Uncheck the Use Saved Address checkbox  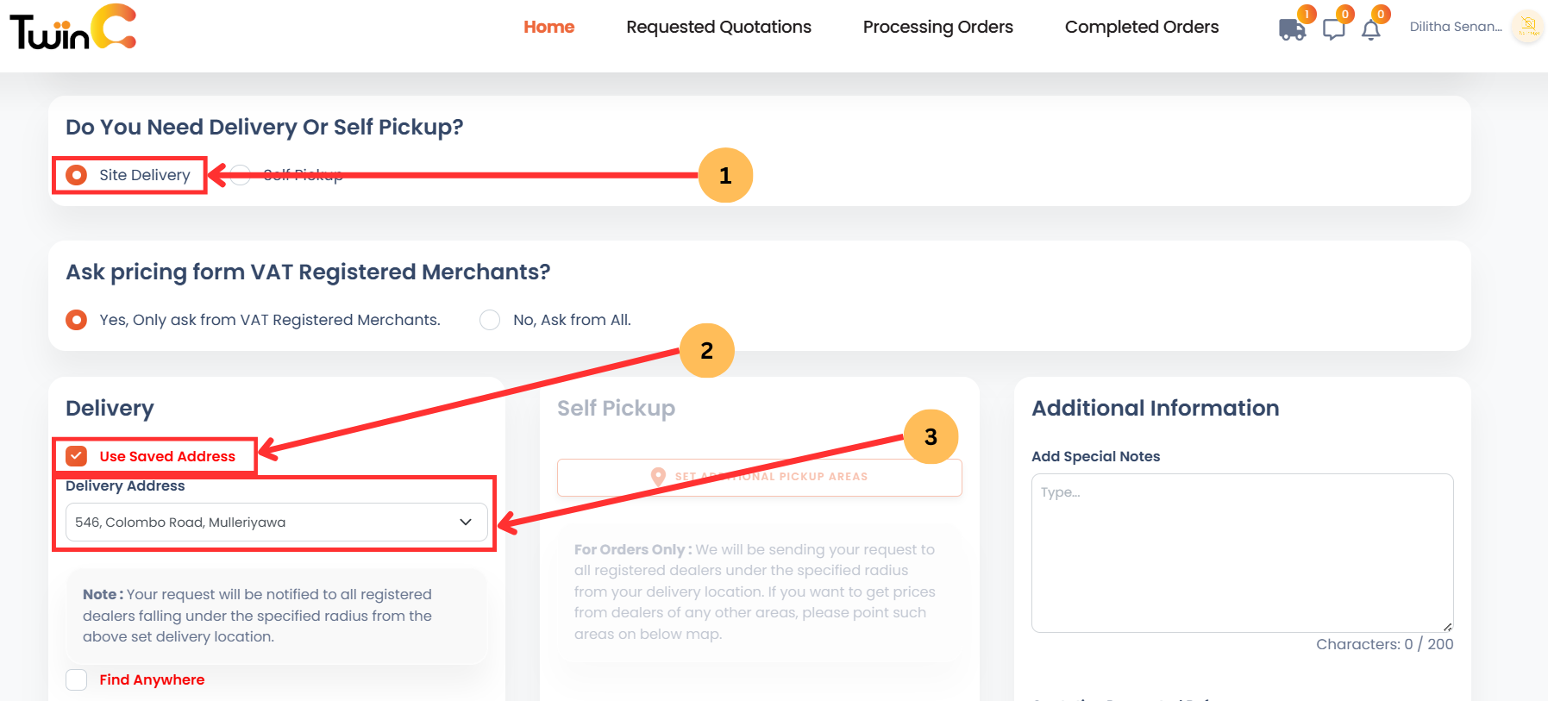77,456
